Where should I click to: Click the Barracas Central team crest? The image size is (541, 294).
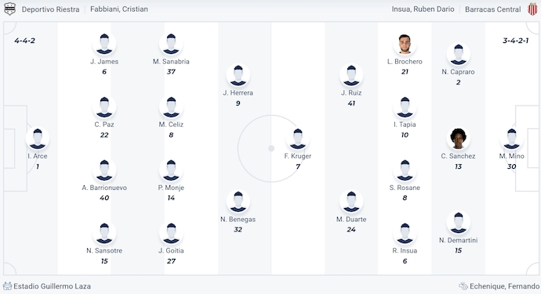tap(532, 9)
